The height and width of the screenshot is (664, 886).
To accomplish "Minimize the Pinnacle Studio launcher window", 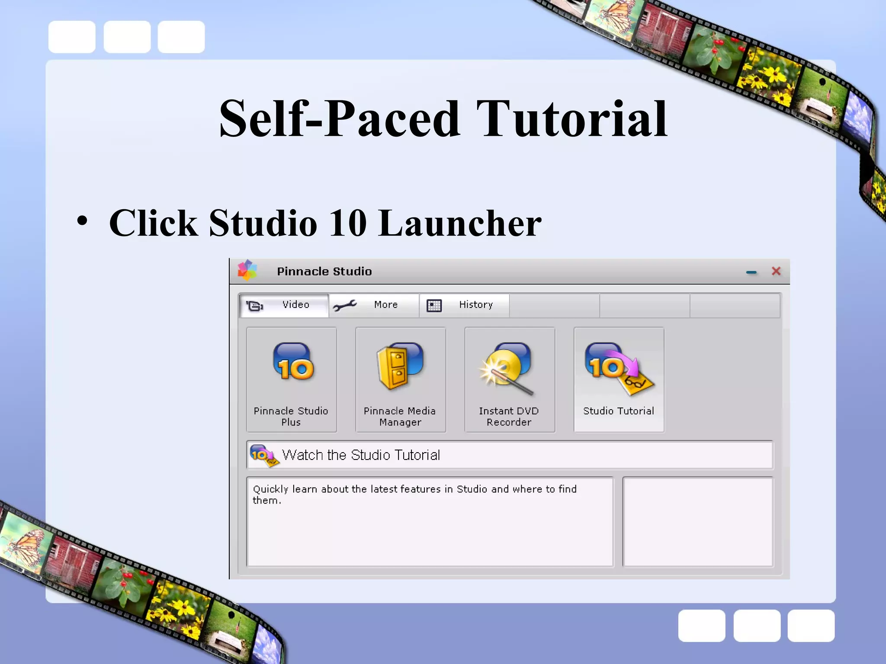I will coord(751,272).
